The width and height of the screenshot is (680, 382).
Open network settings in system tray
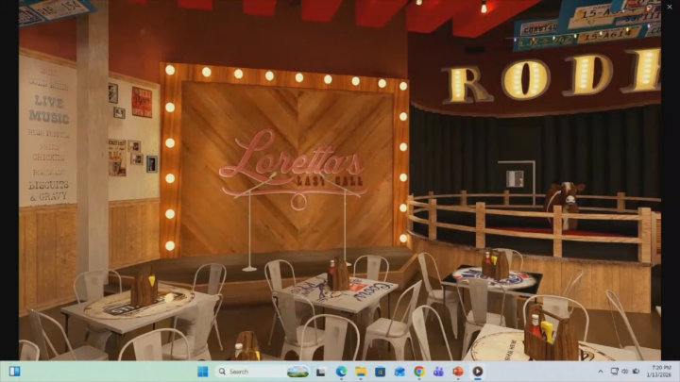pos(614,372)
